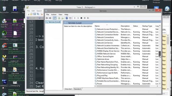
Task: Select the Power service row
Action: [127, 84]
